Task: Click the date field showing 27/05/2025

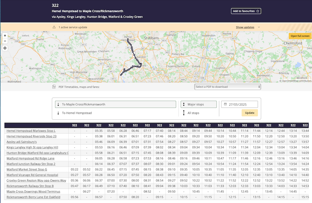Action: click(x=242, y=104)
